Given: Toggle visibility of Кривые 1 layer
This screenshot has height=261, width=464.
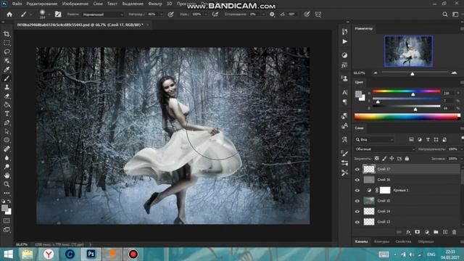Looking at the screenshot, I should click(357, 190).
